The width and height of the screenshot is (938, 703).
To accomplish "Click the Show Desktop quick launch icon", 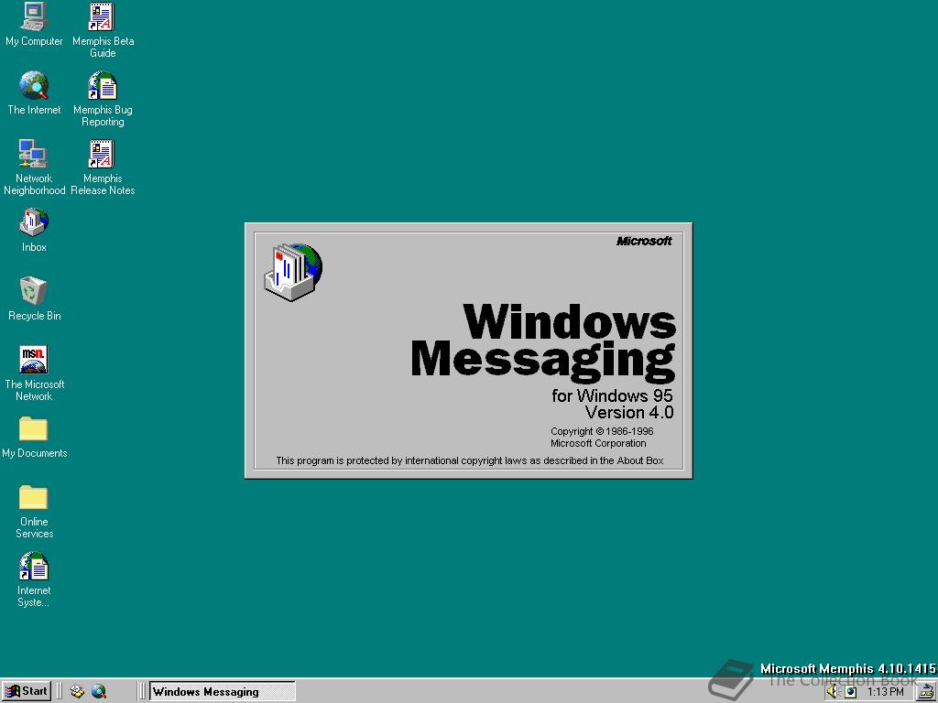I will (x=77, y=692).
